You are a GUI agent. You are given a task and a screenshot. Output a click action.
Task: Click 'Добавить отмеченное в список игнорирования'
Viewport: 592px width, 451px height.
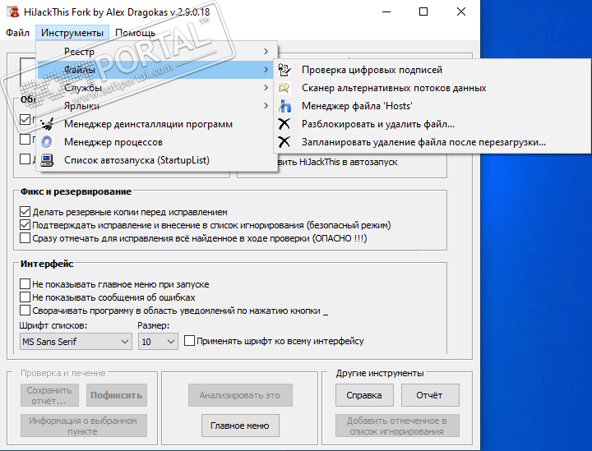(x=397, y=426)
